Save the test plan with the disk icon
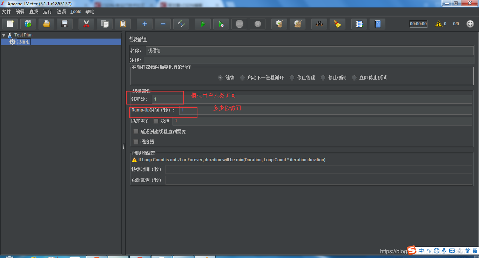The image size is (479, 258). (65, 24)
